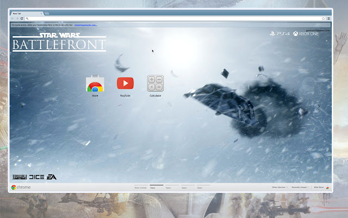Expand the Other devices dropdown
This screenshot has height=218, width=348.
(x=279, y=187)
